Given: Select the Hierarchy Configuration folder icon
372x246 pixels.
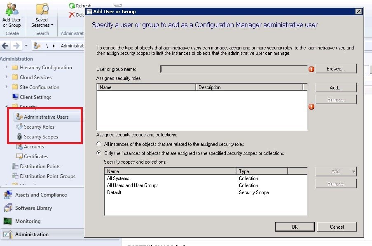Looking at the screenshot, I should click(x=15, y=67).
